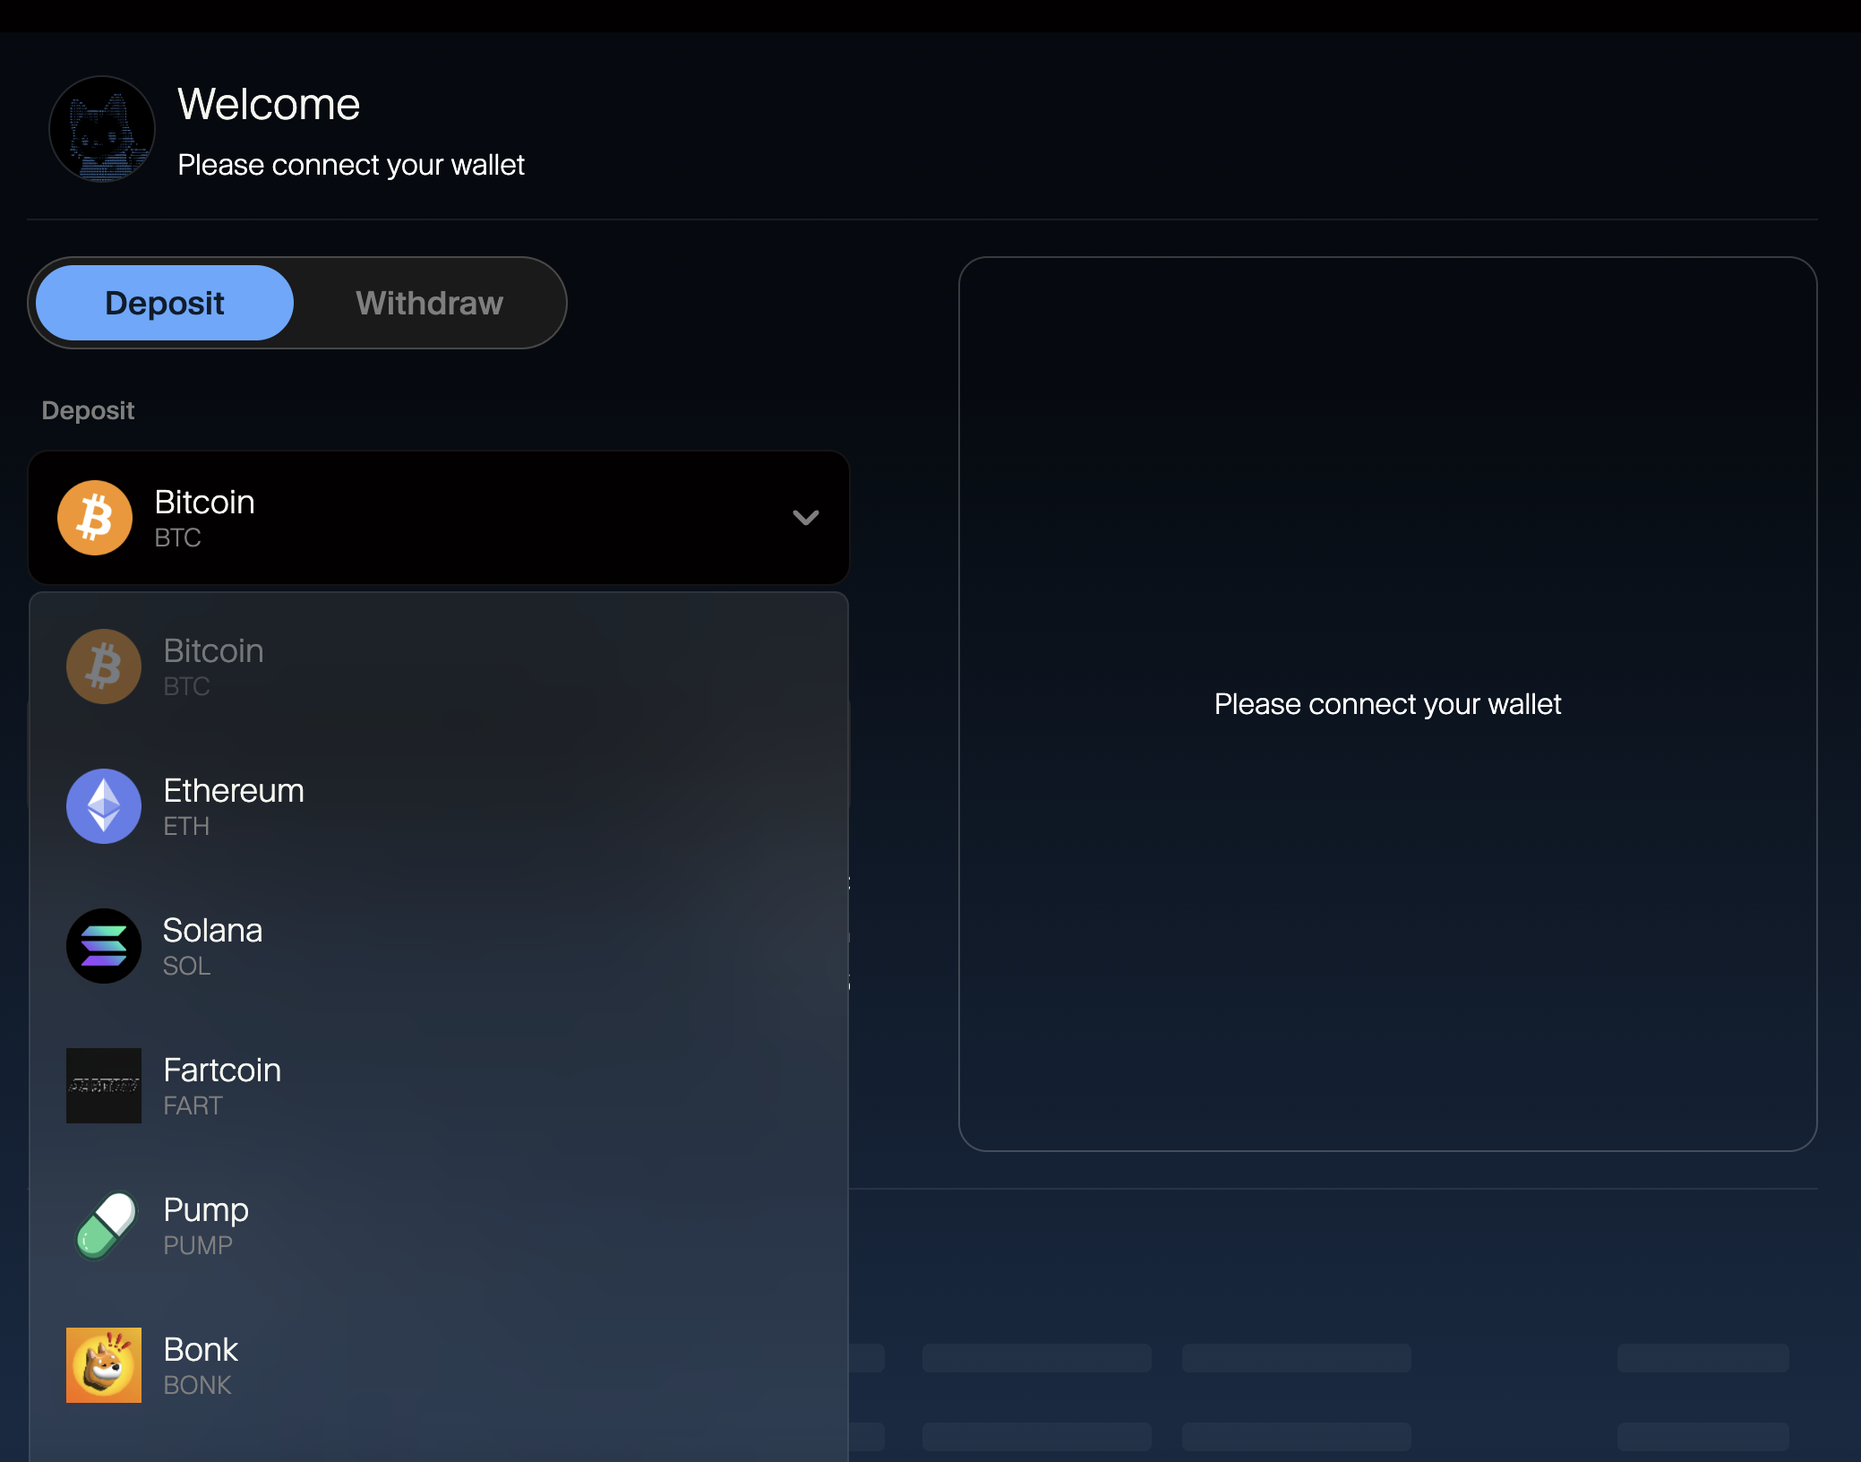Viewport: 1861px width, 1462px height.
Task: Select Pump PUMP token entry
Action: (206, 1225)
